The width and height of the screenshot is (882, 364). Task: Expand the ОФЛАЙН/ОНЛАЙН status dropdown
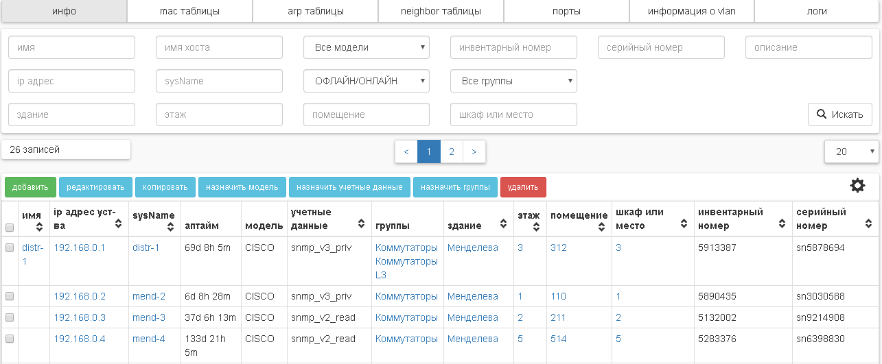367,81
